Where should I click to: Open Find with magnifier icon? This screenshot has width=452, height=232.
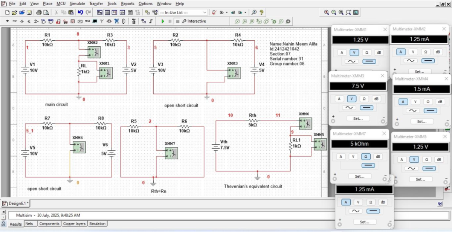(254, 12)
